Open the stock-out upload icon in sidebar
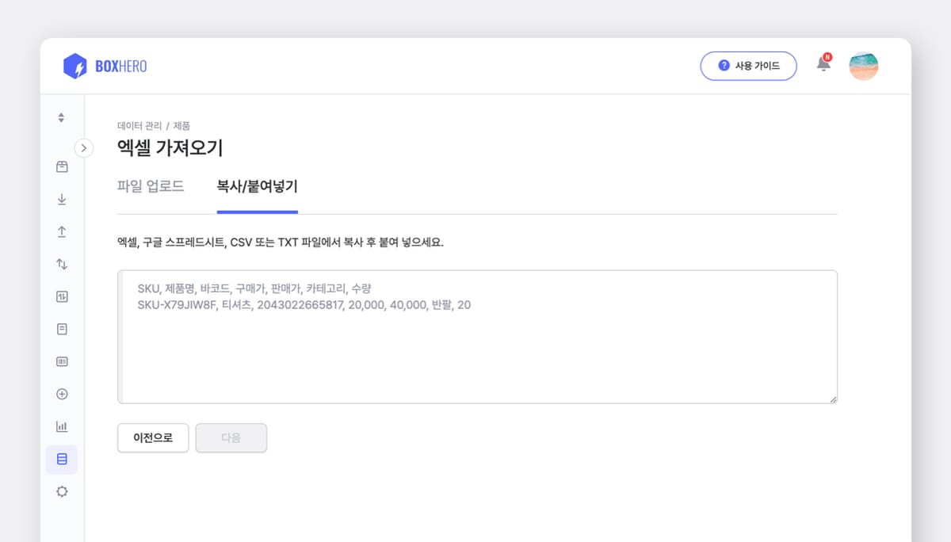Image resolution: width=951 pixels, height=542 pixels. tap(62, 231)
